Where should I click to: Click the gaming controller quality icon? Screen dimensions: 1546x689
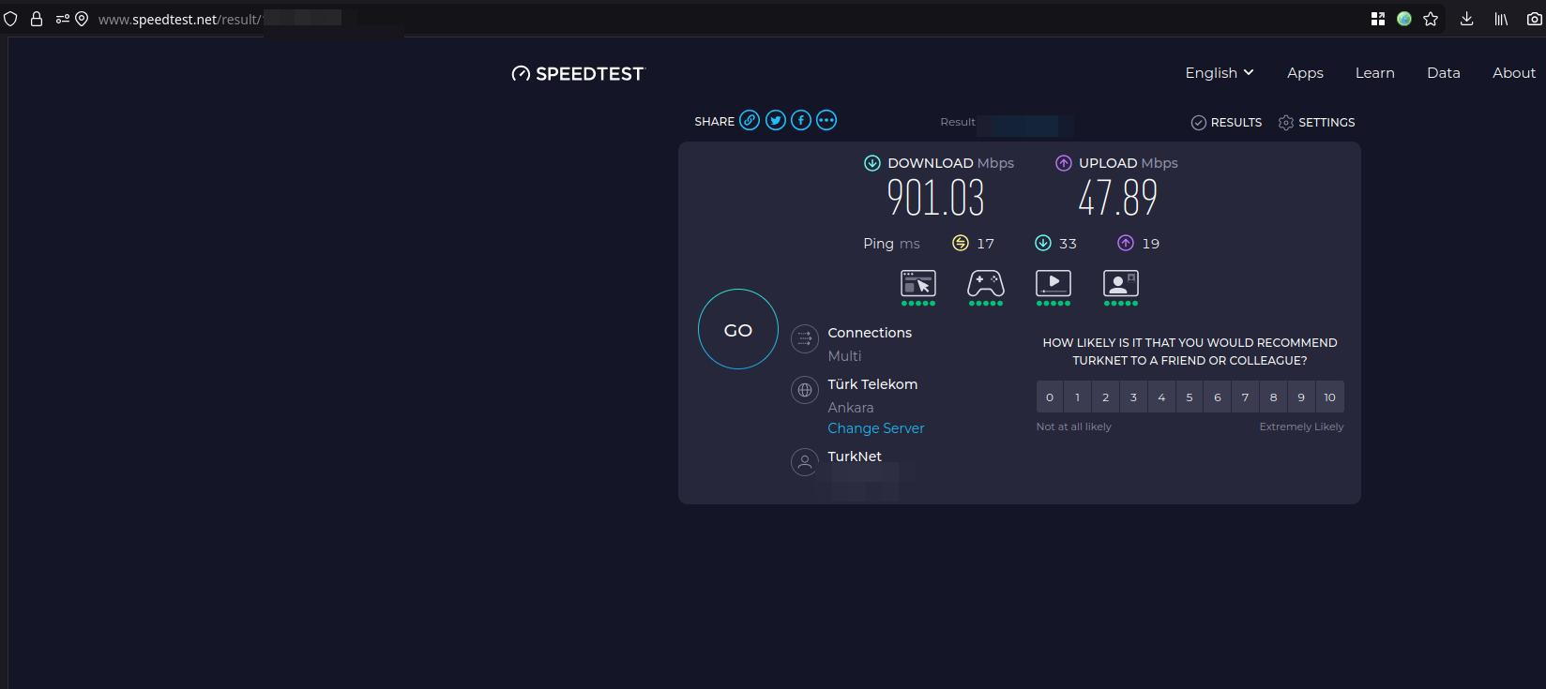(x=986, y=283)
